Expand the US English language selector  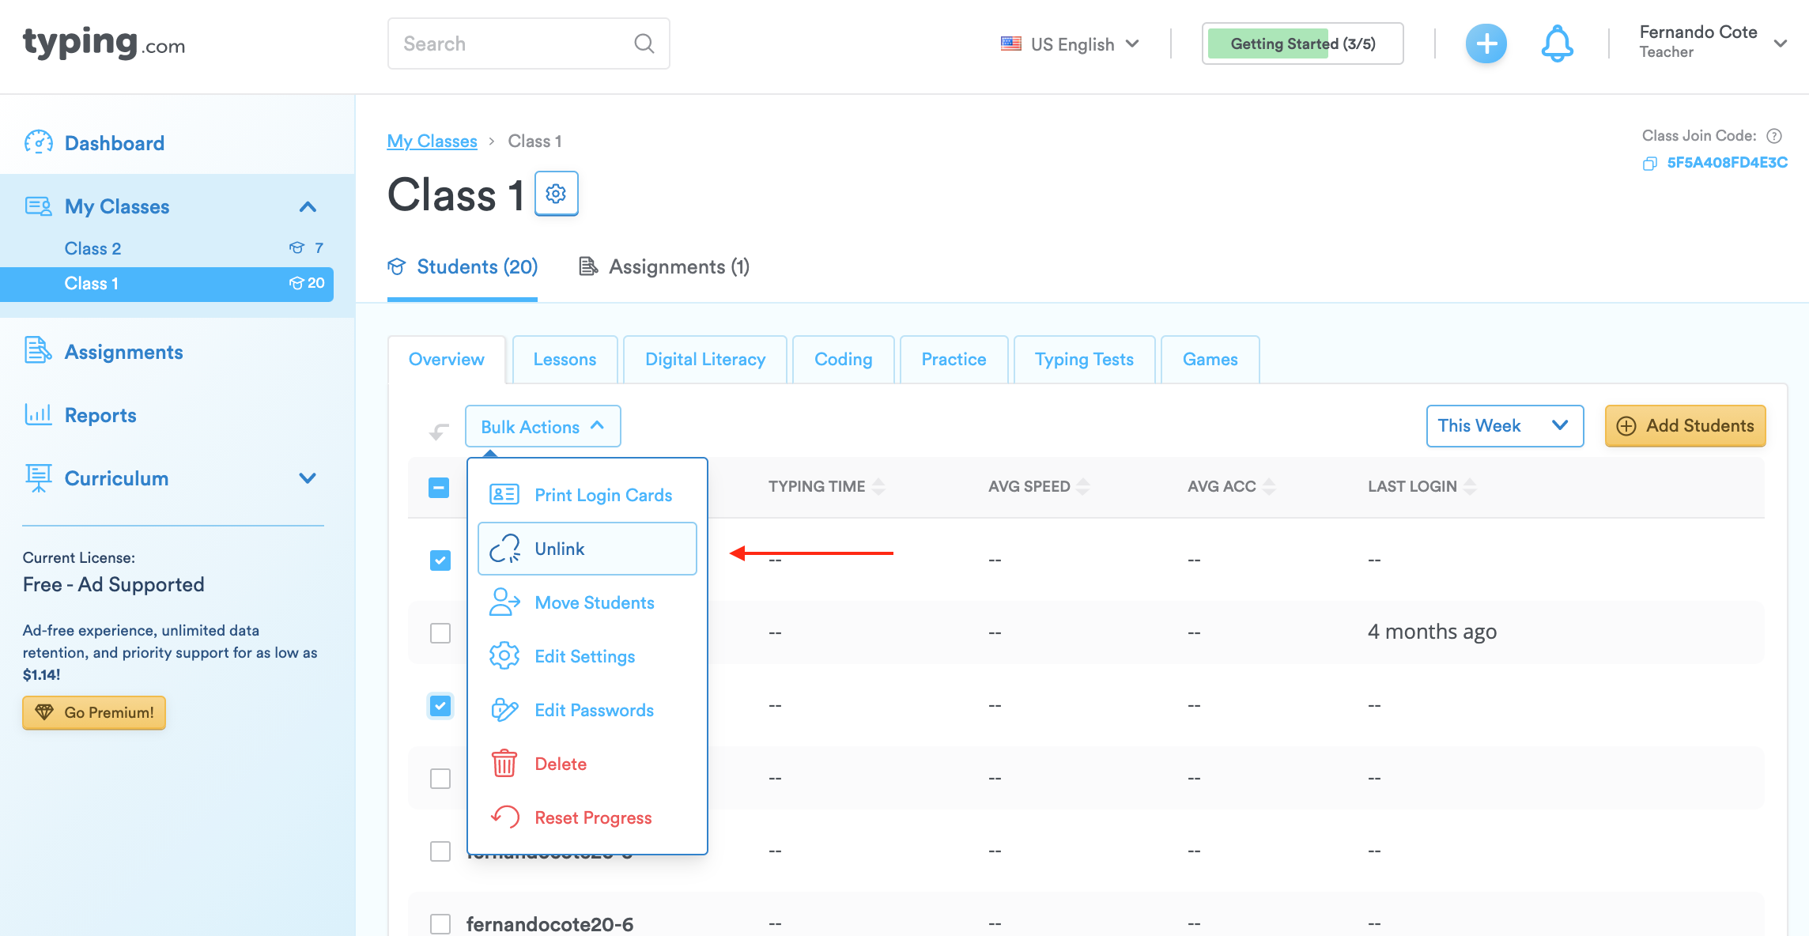click(x=1071, y=43)
